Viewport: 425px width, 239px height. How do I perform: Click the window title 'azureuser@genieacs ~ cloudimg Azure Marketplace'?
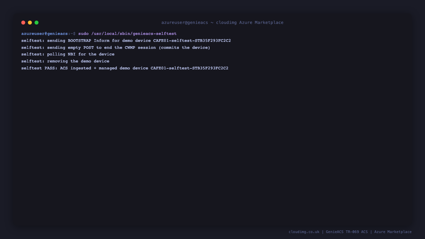[222, 23]
